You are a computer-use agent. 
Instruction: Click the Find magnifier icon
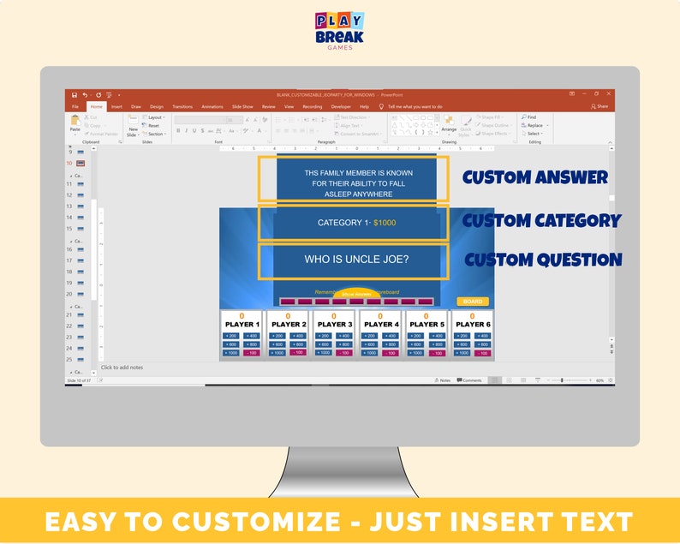(524, 117)
